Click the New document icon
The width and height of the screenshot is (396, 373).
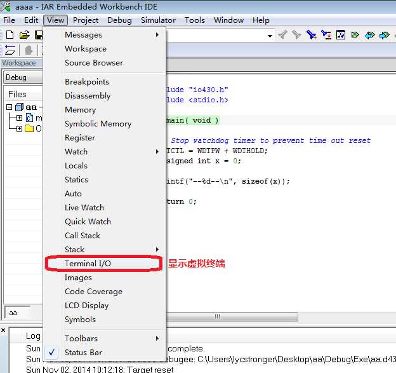(10, 35)
